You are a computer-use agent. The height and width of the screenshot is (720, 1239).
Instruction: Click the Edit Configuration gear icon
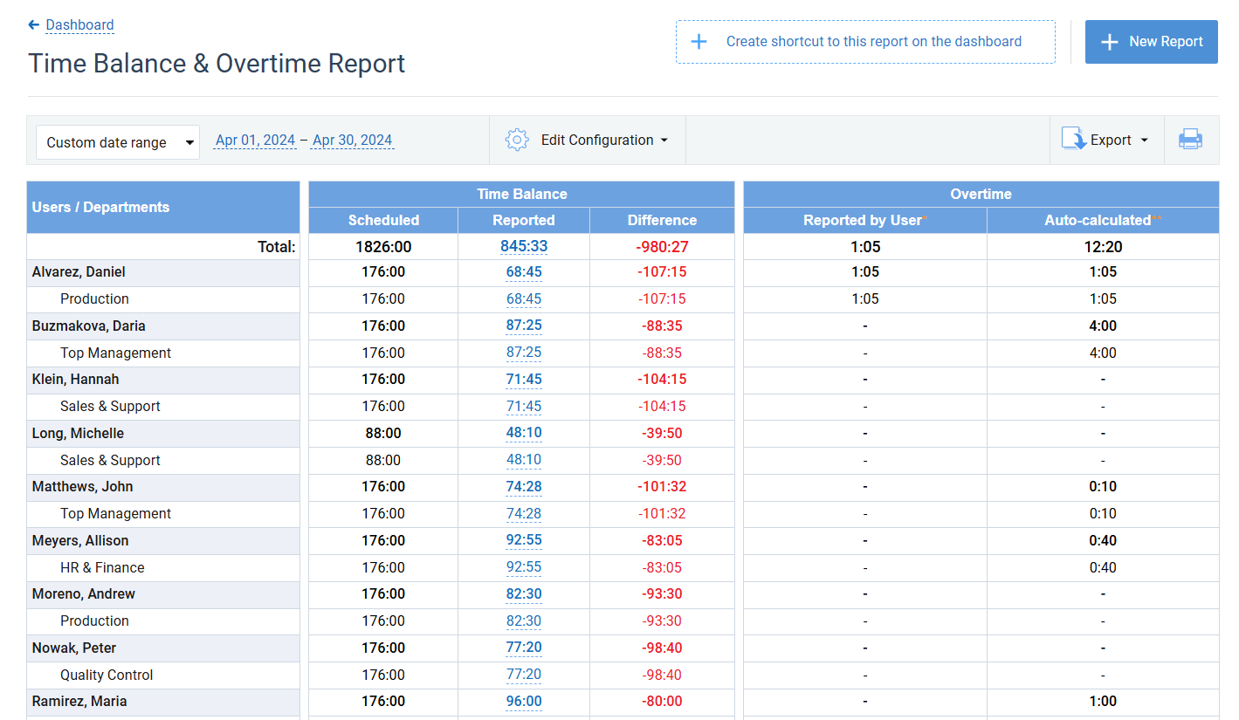pos(517,140)
